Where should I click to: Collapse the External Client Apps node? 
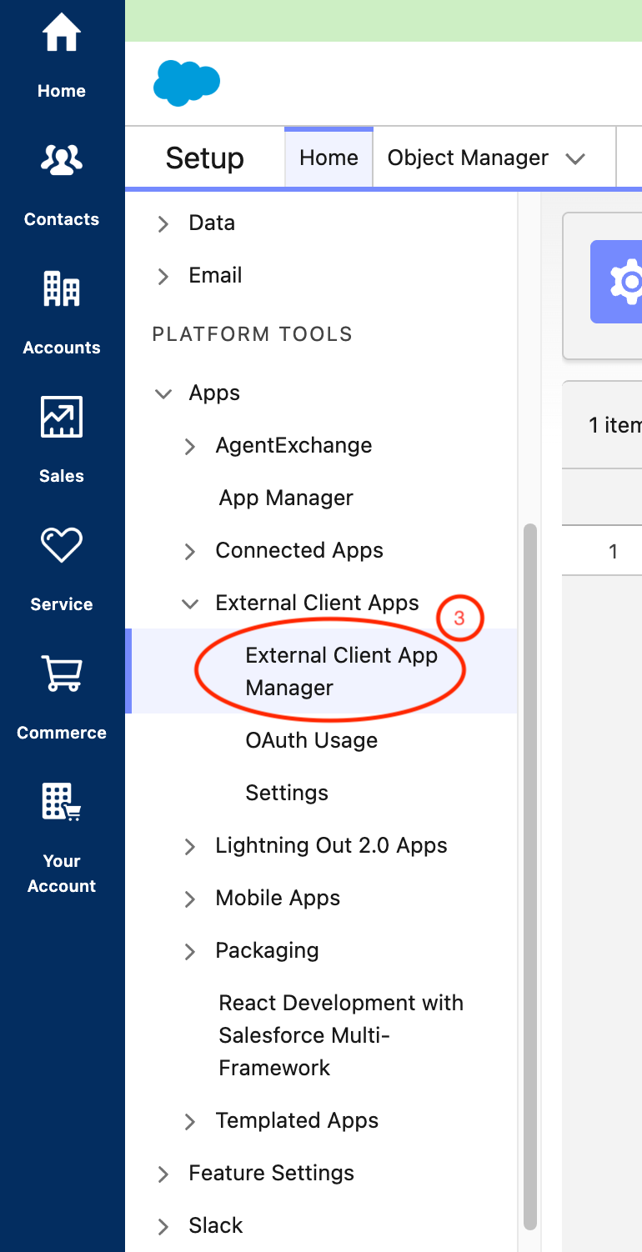[190, 603]
